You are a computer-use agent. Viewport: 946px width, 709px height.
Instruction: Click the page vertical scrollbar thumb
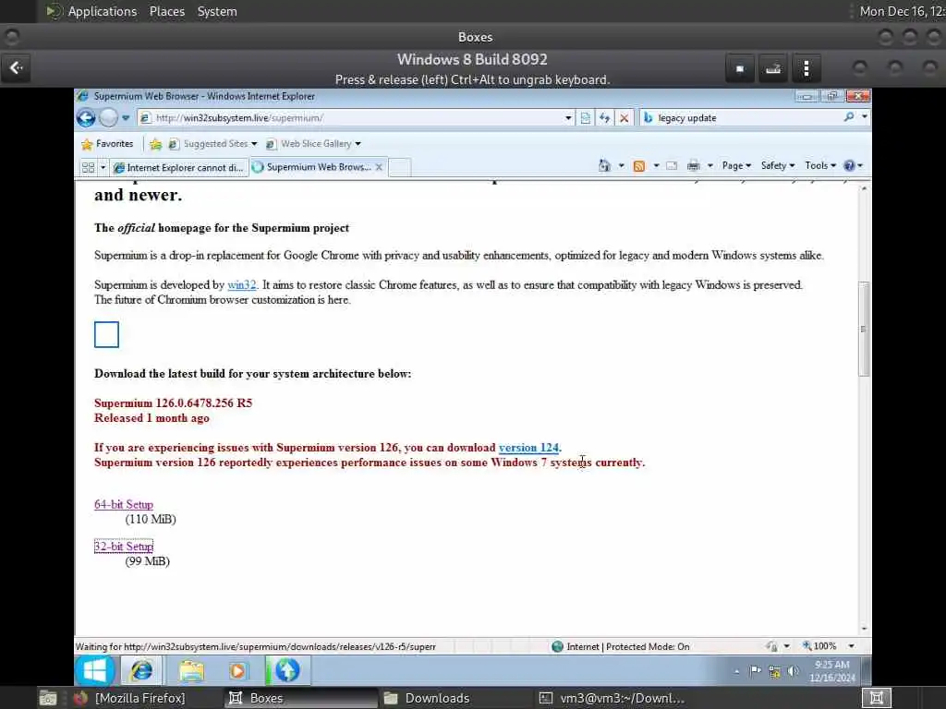[864, 330]
